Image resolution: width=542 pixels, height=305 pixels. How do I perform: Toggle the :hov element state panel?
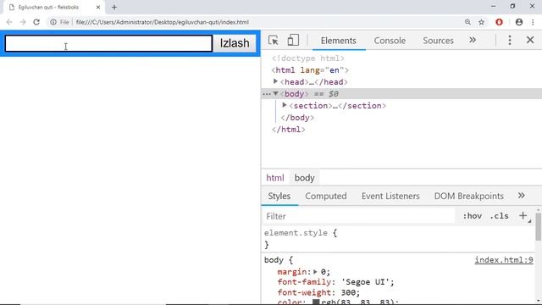coord(473,216)
